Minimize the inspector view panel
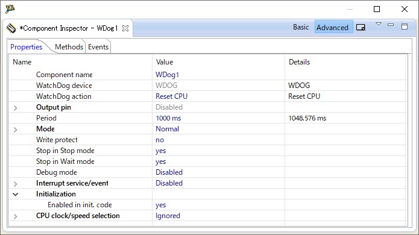The width and height of the screenshot is (419, 235). (391, 25)
